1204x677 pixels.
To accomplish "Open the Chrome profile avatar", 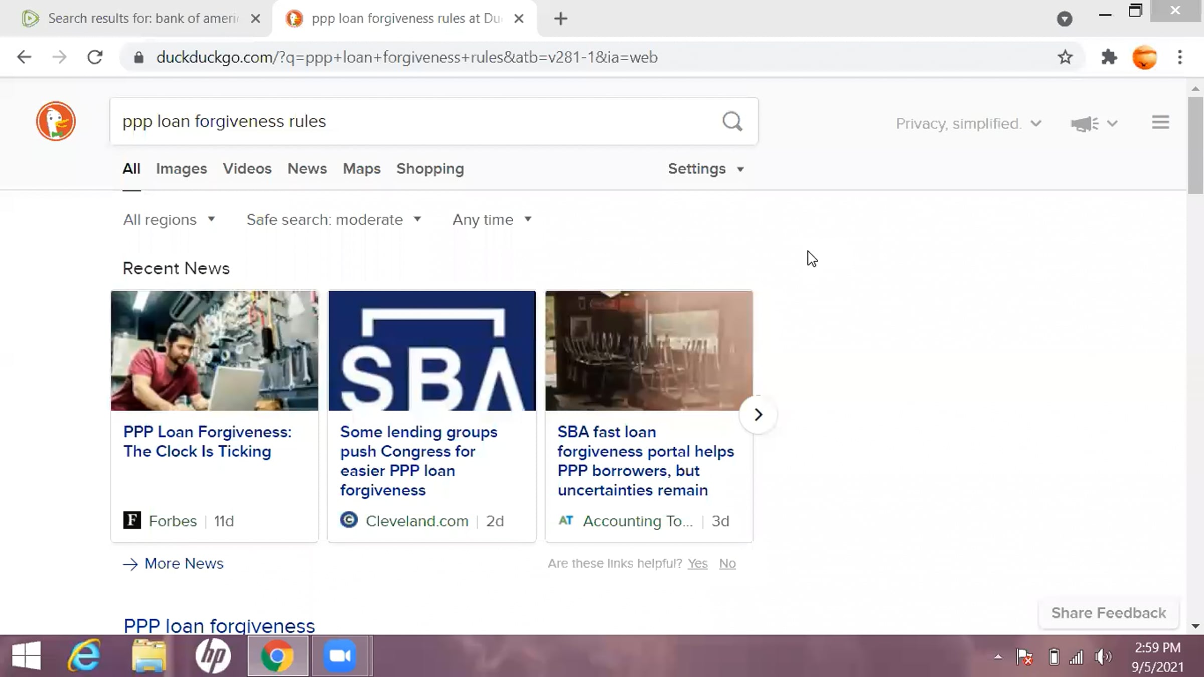I will (x=1145, y=57).
